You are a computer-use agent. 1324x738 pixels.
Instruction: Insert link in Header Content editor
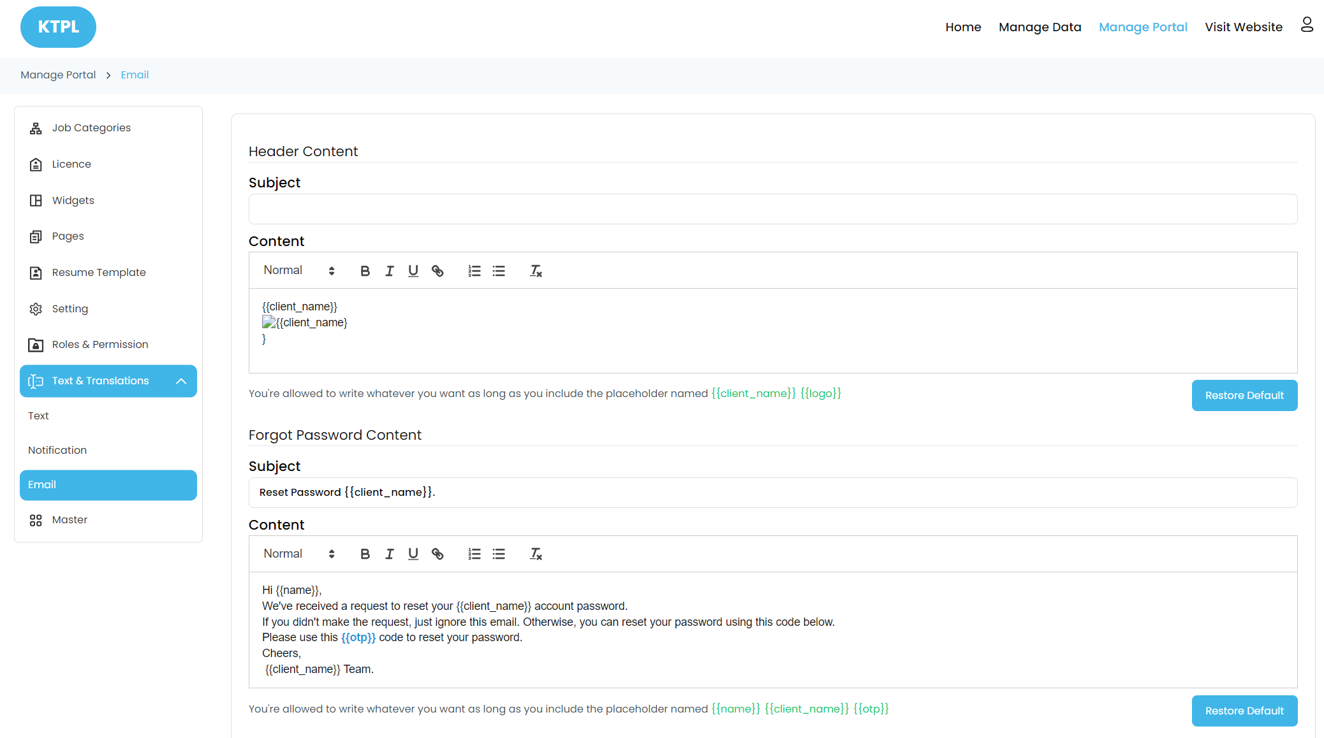[438, 271]
